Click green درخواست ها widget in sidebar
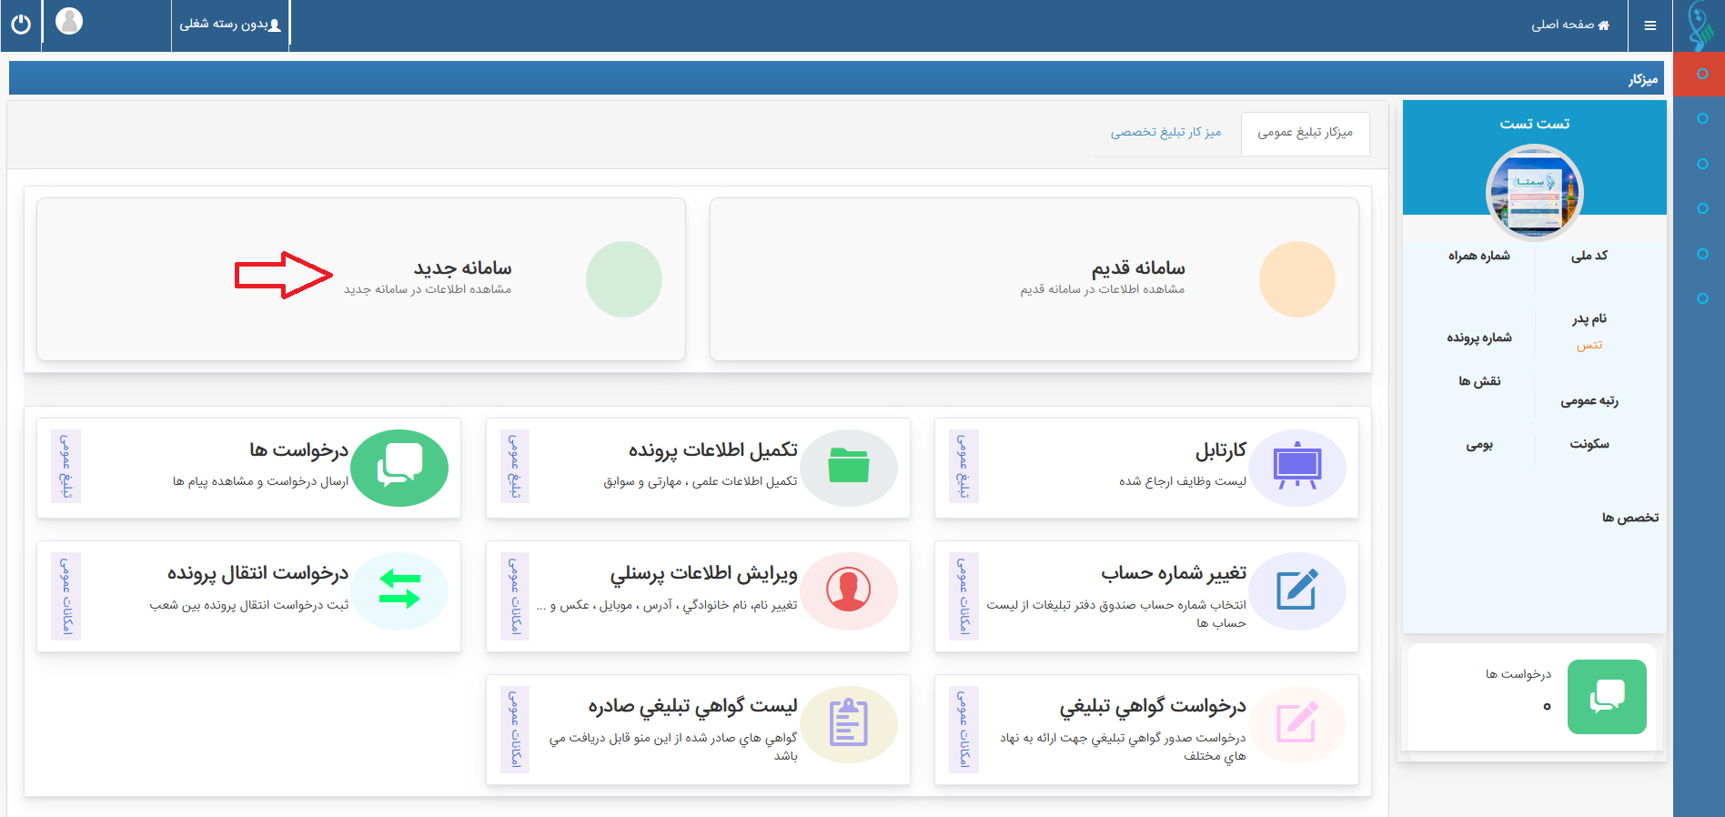 coord(1606,697)
